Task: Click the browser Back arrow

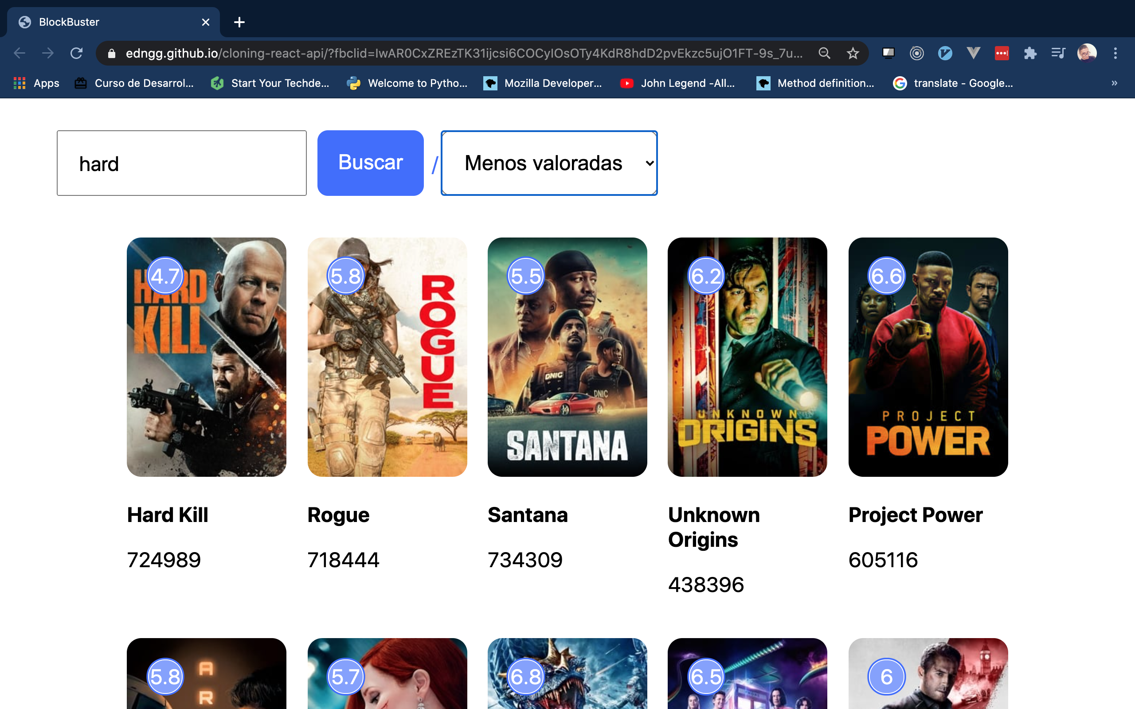Action: pos(19,53)
